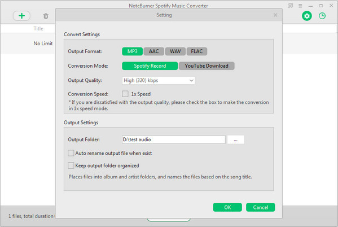Check Keep output folder organized
The image size is (338, 227).
[71, 165]
